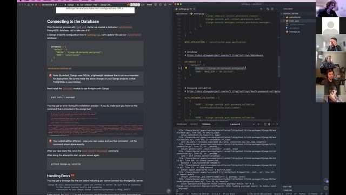
Task: Select the top participant video thumbnail
Action: point(331,9)
